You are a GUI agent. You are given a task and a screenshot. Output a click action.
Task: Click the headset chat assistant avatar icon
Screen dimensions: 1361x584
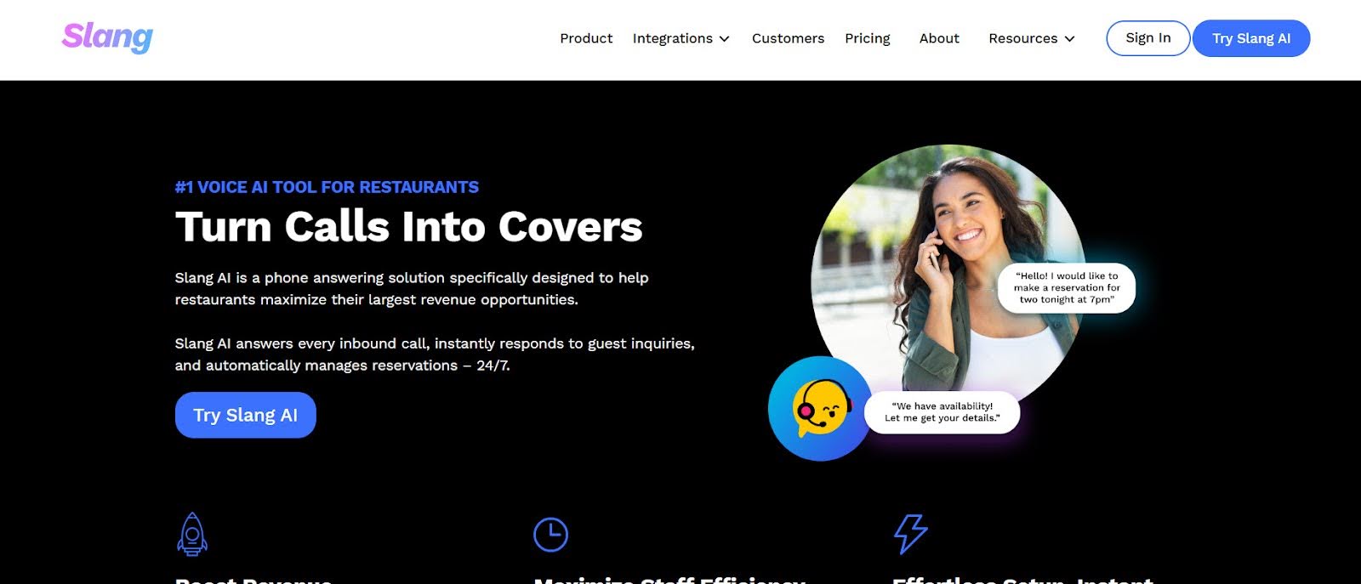(820, 409)
